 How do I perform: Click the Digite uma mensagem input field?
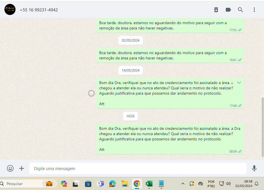coord(138,168)
